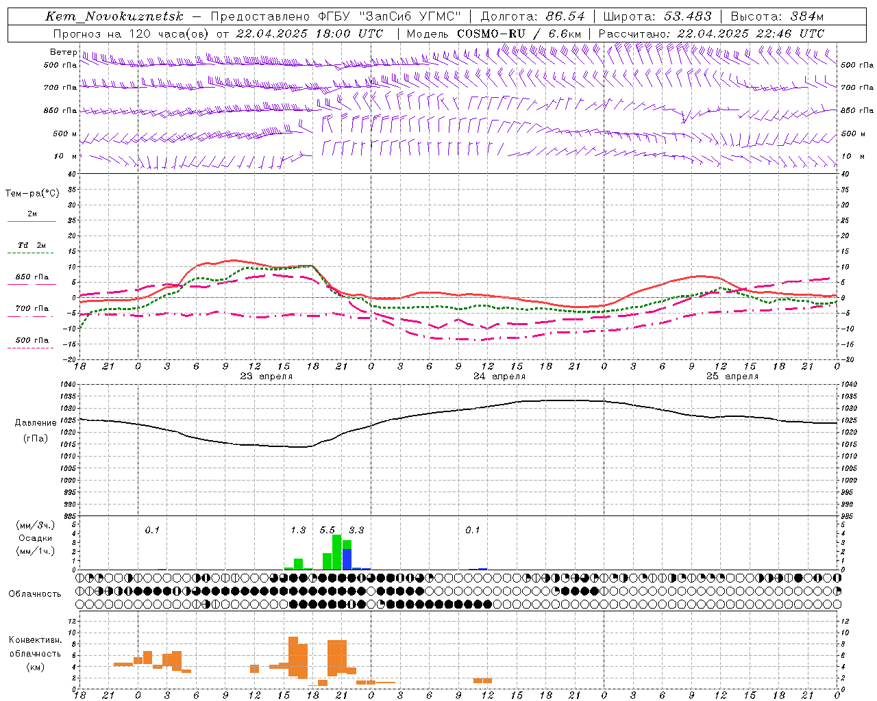Select the 'Широта: 53.483' header field
The width and height of the screenshot is (877, 701).
coord(659,16)
